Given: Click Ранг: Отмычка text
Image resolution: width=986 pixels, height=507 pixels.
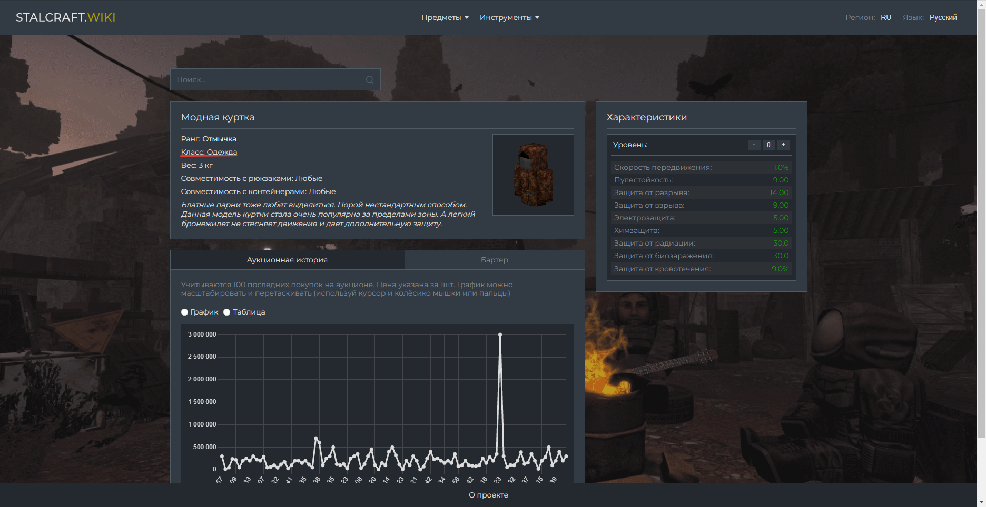Looking at the screenshot, I should click(x=209, y=139).
